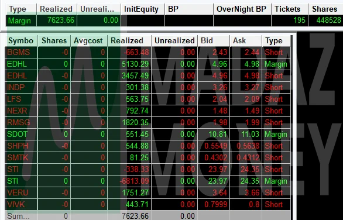
Task: Click the BP column header
Action: [x=189, y=9]
